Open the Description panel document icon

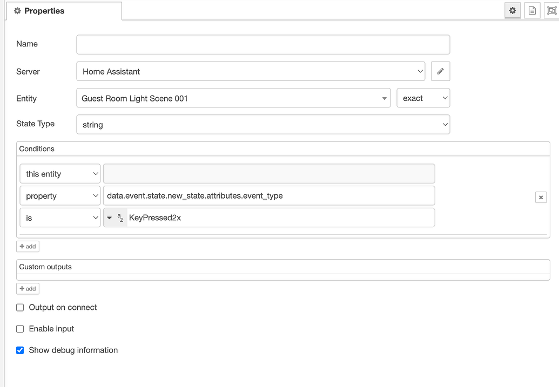532,10
